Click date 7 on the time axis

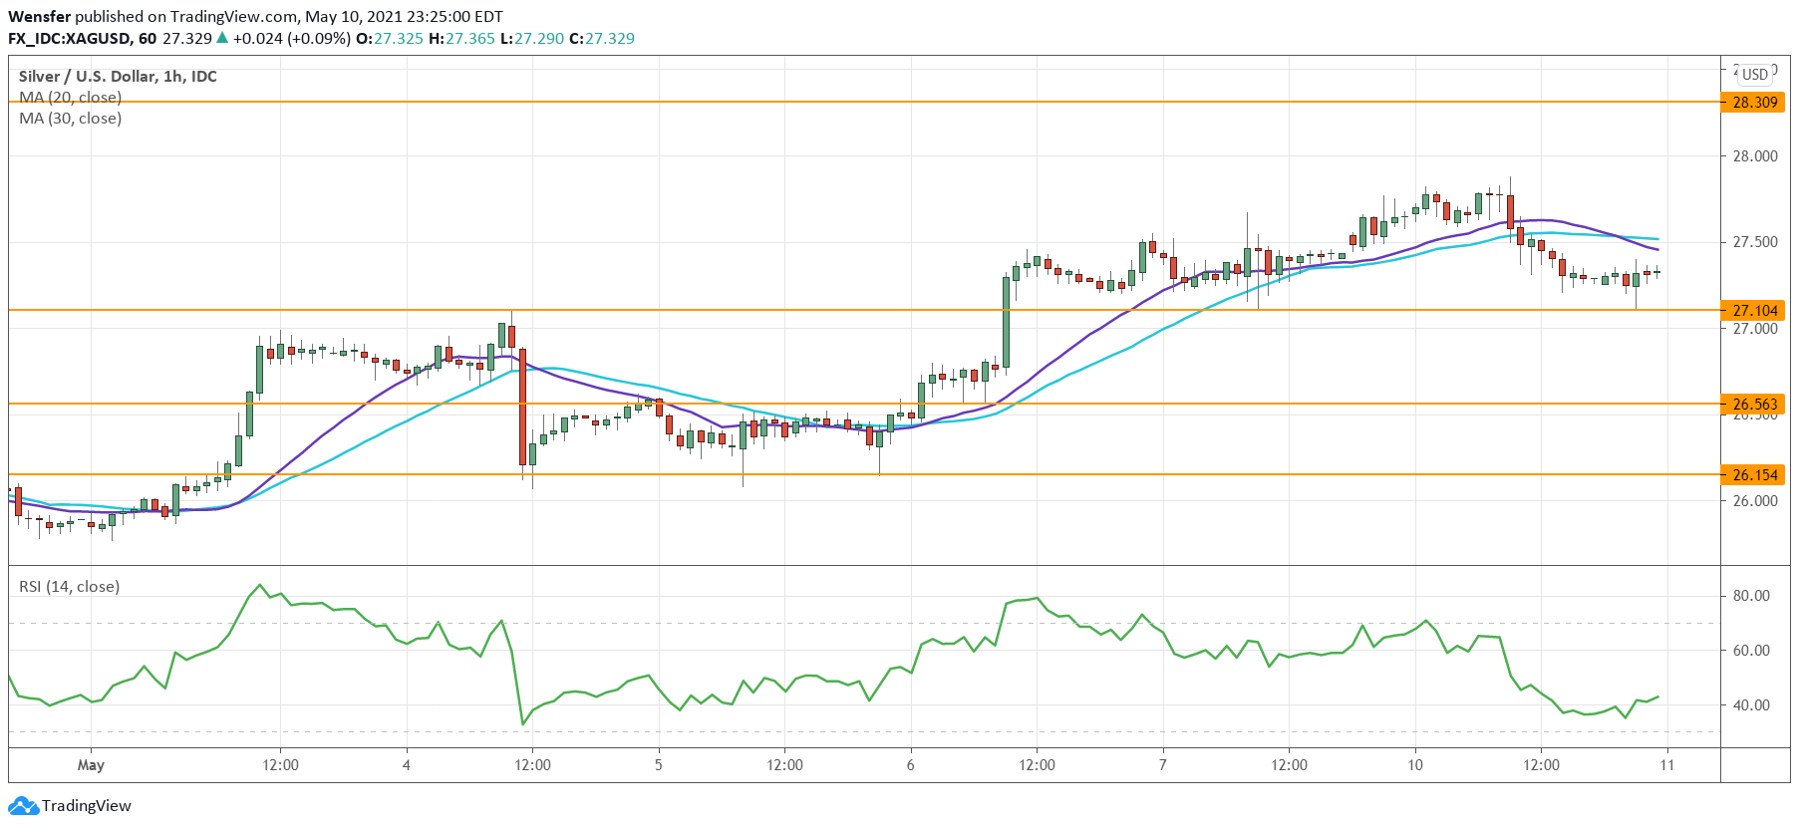coord(1162,764)
